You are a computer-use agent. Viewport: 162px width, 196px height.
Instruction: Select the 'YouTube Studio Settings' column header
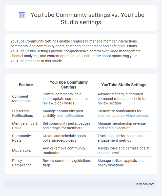coord(124,85)
